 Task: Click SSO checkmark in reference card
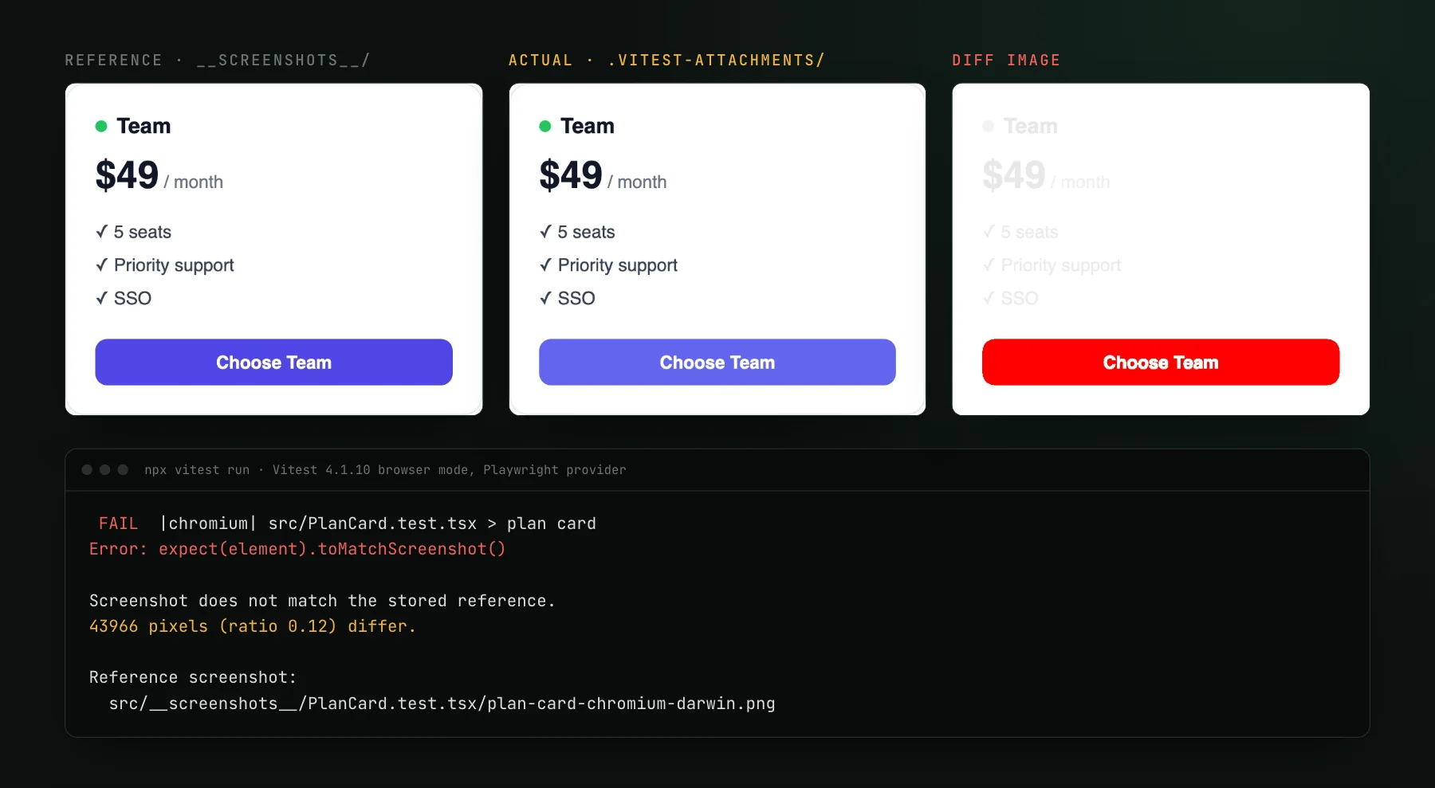101,298
